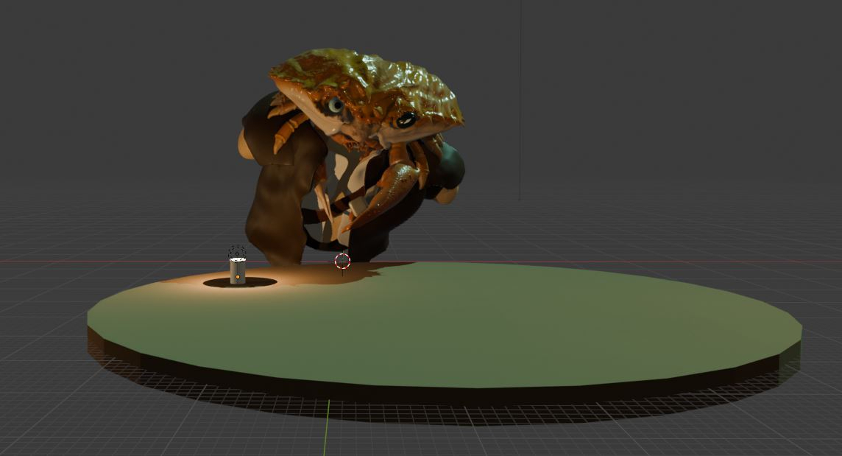Select the orange origin dot on the candle
The image size is (842, 456).
[x=238, y=277]
